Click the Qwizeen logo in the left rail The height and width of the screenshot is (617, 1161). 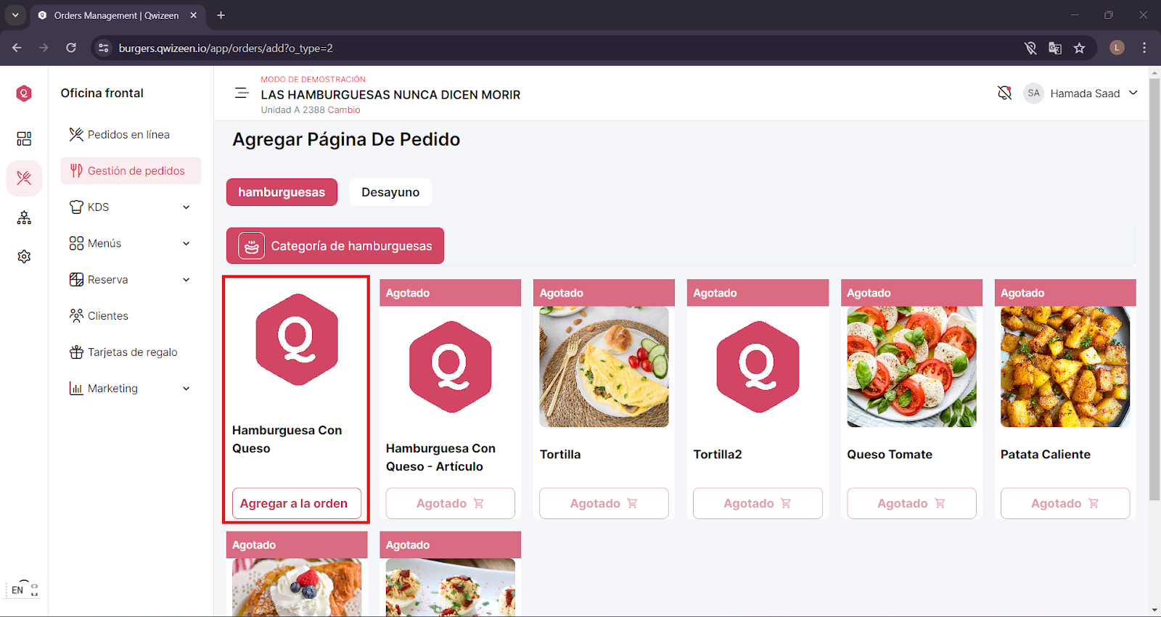point(24,94)
